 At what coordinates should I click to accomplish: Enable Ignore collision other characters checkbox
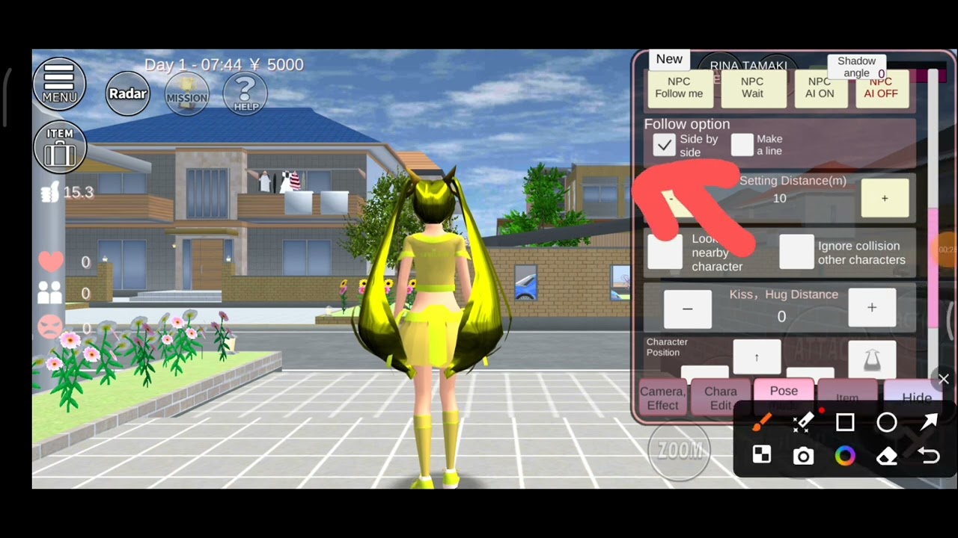pyautogui.click(x=796, y=253)
